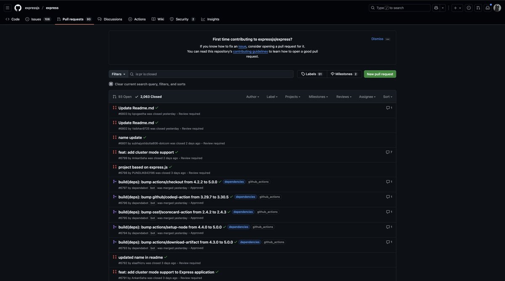Screen dimensions: 505x281
Task: View your pull requests from header icon
Action: tap(478, 8)
